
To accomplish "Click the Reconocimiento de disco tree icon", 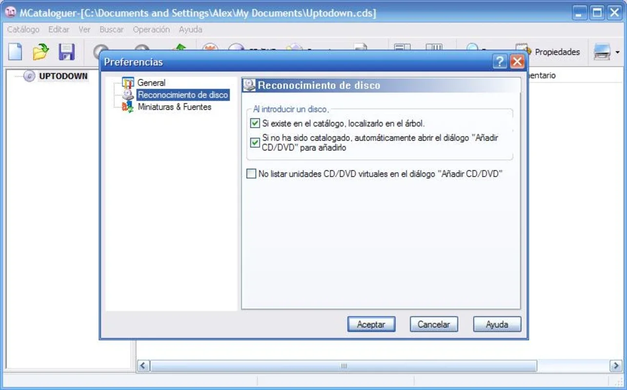I will pyautogui.click(x=128, y=95).
